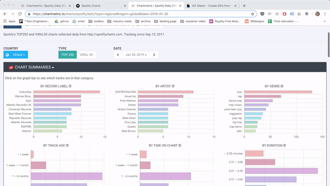
Task: Show hidden bookmarks with double chevron
Action: [324, 21]
